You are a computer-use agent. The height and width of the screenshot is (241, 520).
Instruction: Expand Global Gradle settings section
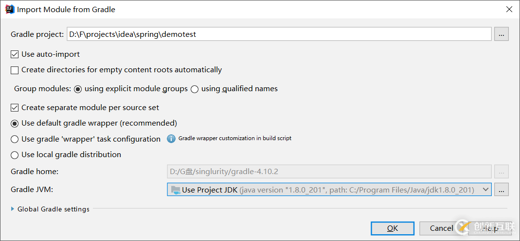click(x=13, y=209)
